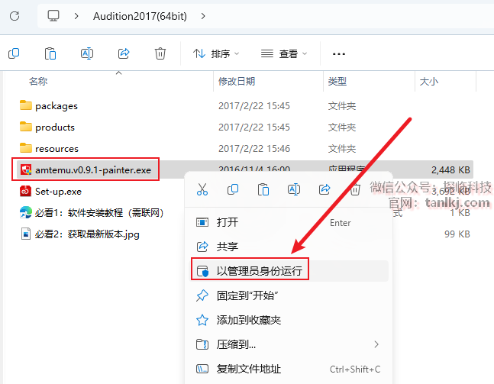Click the toolbar Paste icon
Screen dimensions: 494x384
point(50,53)
